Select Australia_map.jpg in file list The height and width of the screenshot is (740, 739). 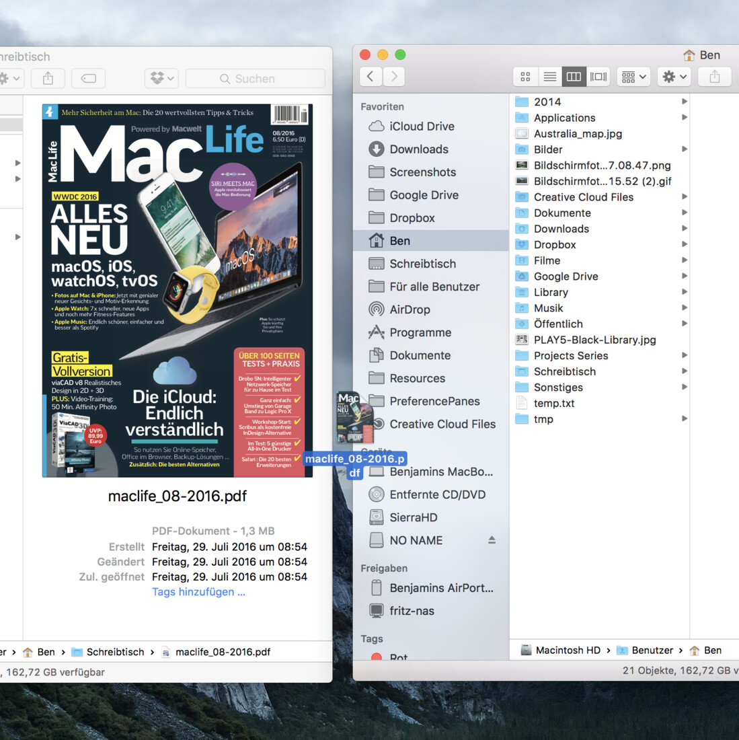click(578, 134)
